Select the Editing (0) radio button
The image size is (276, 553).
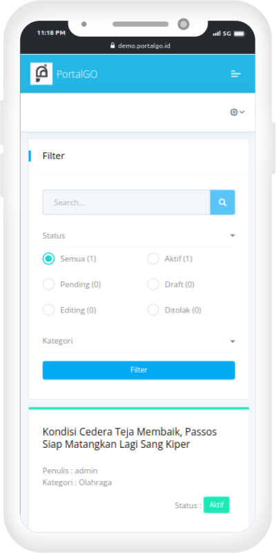click(48, 310)
